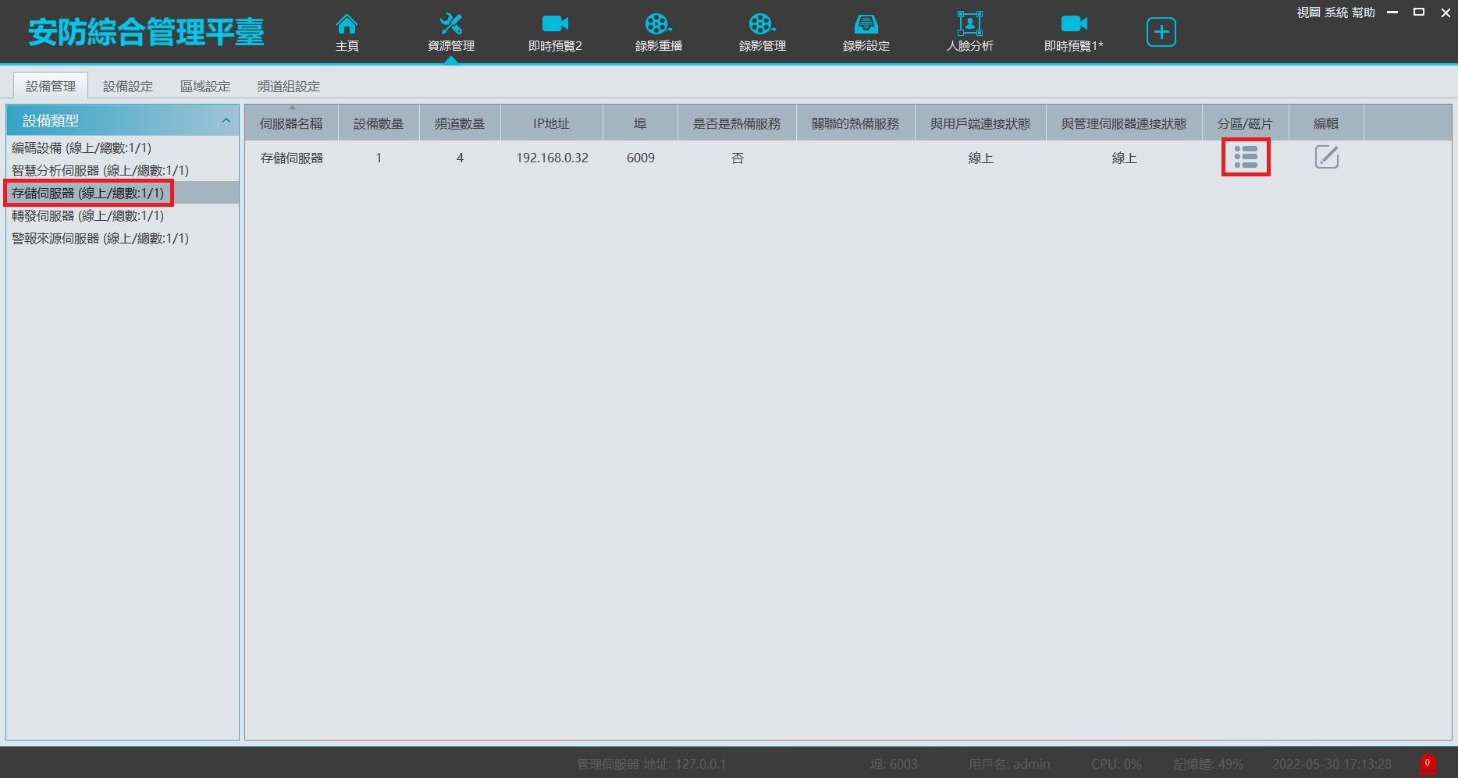Click 管理伺服器 地址: 127.0.0.1 in status bar
The image size is (1458, 778).
tap(651, 764)
